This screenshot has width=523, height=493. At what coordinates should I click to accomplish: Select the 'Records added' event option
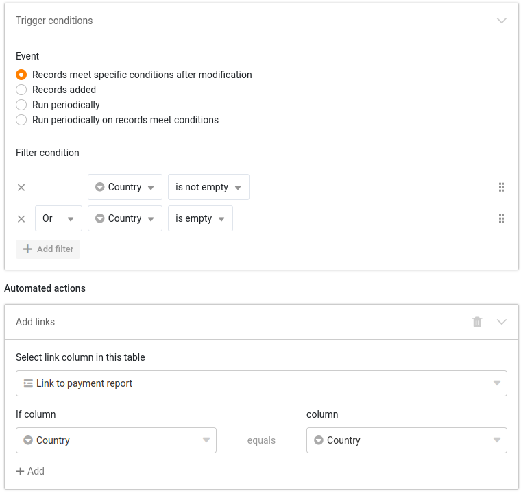coord(21,90)
